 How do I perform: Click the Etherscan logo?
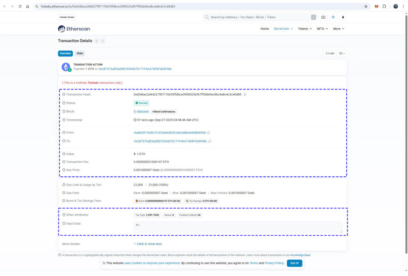pyautogui.click(x=74, y=29)
